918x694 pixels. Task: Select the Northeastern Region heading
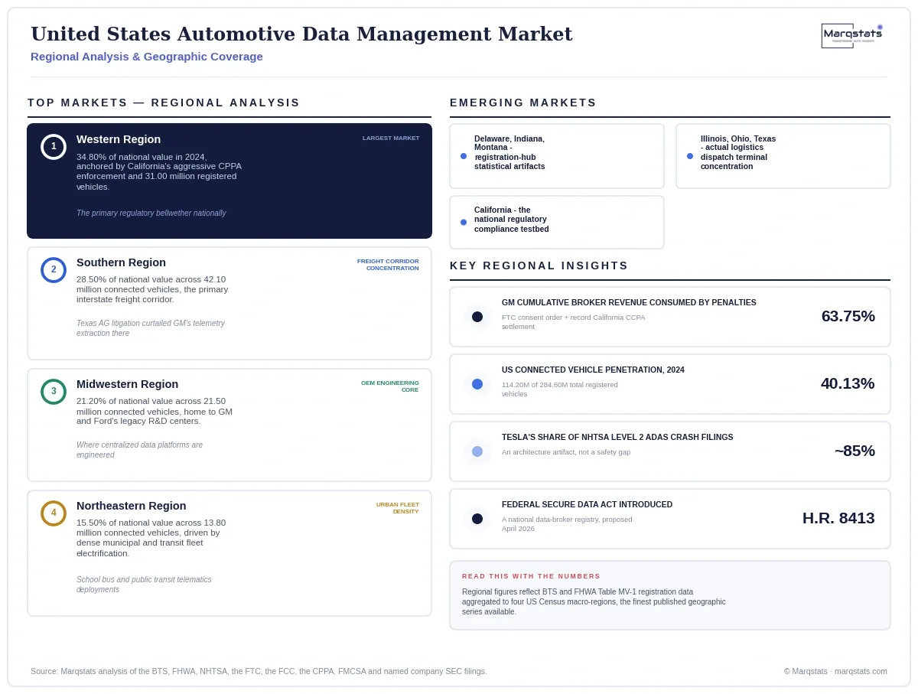(x=132, y=506)
